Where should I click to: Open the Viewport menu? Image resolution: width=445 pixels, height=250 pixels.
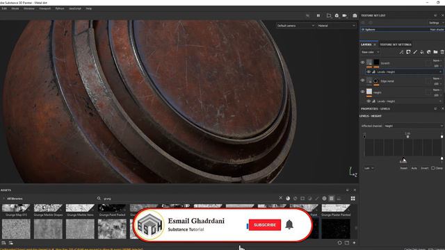coord(44,8)
